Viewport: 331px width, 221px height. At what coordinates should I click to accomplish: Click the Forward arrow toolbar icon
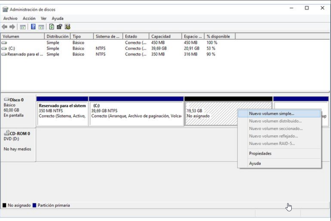(12, 27)
